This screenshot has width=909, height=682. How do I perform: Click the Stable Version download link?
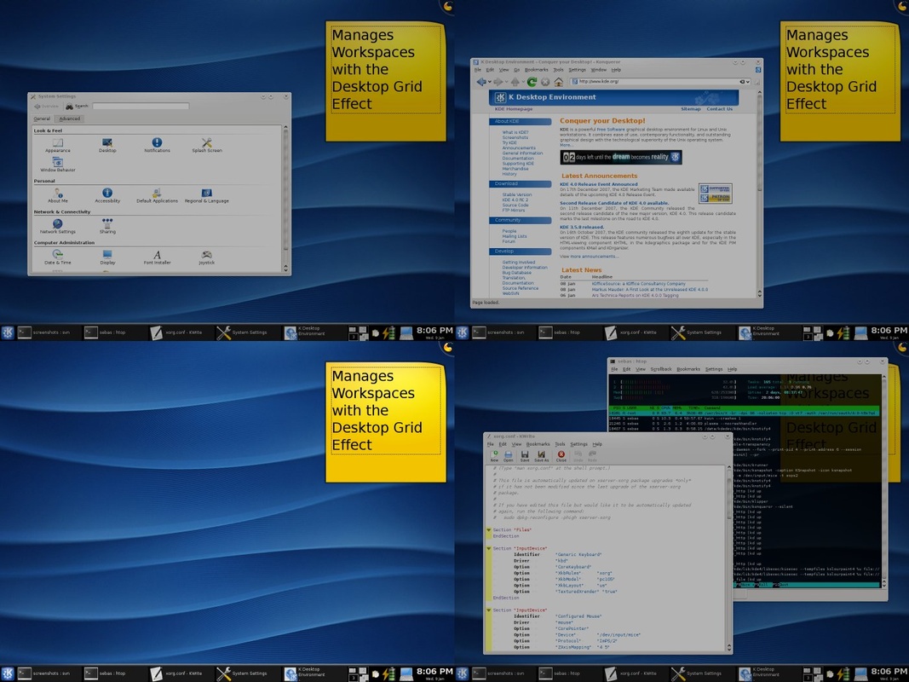tap(517, 195)
